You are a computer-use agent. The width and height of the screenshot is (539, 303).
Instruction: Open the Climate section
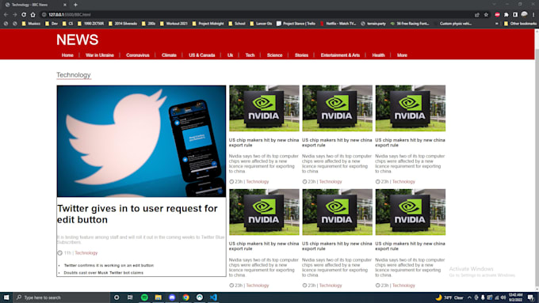169,55
